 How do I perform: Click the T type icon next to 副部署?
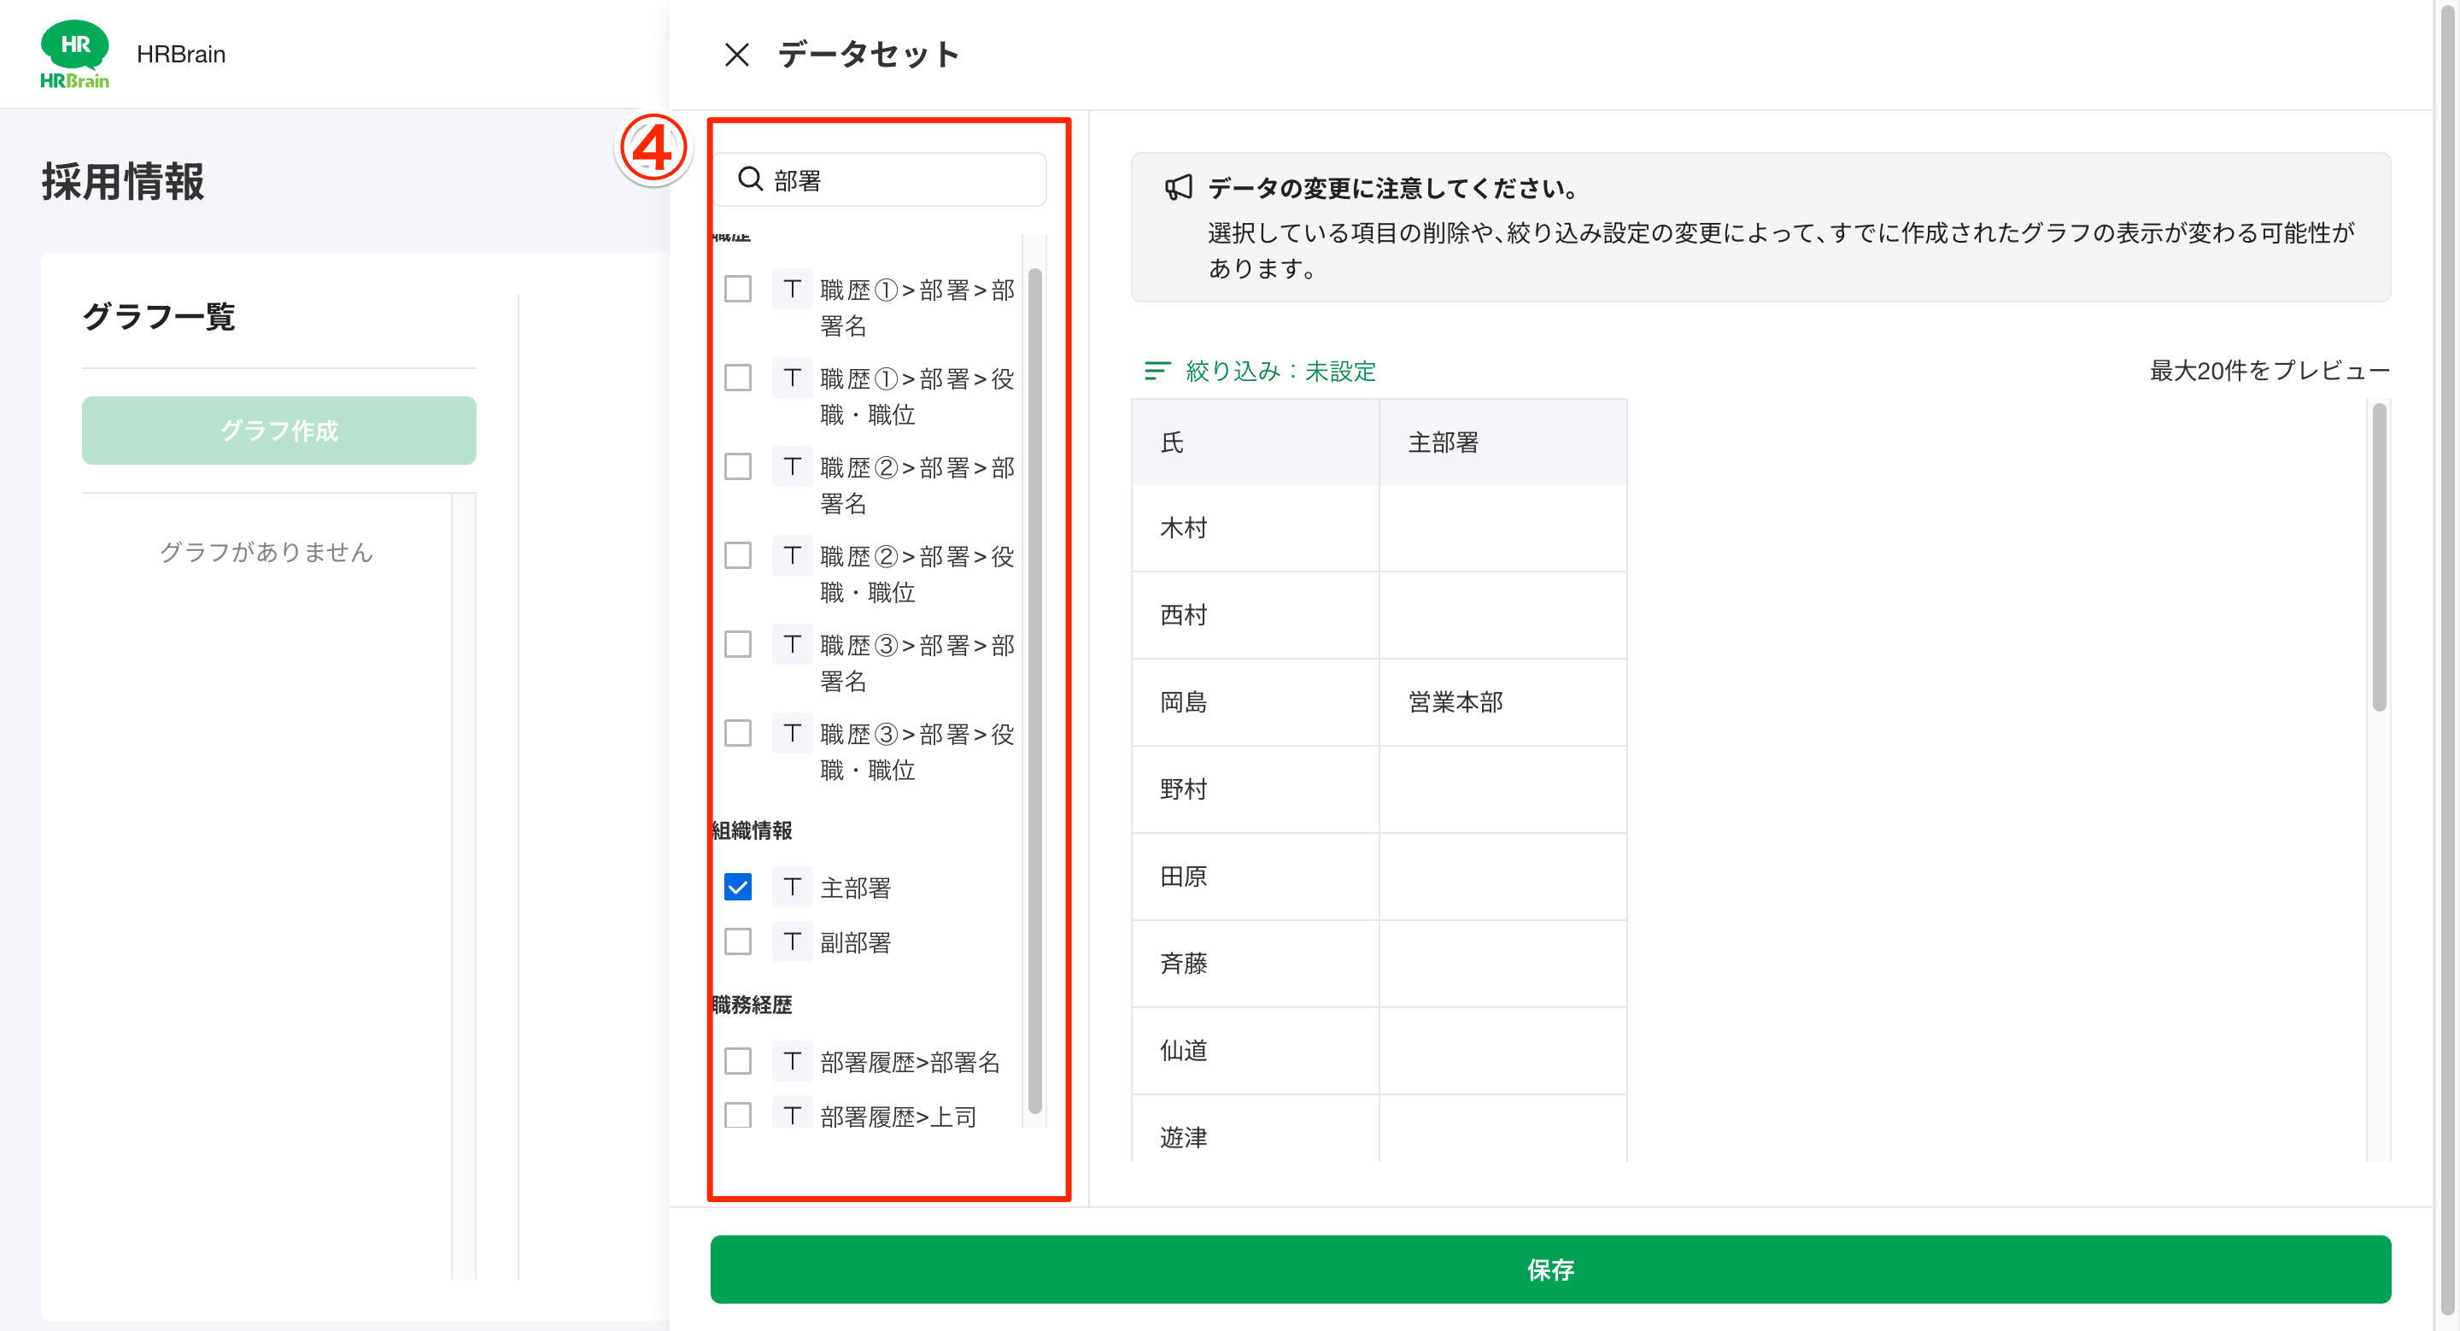(792, 942)
